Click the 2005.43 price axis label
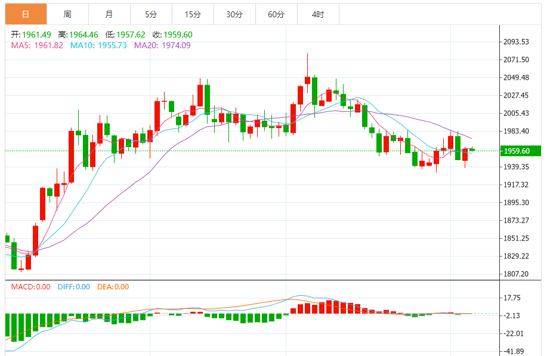547x356 pixels. point(517,113)
